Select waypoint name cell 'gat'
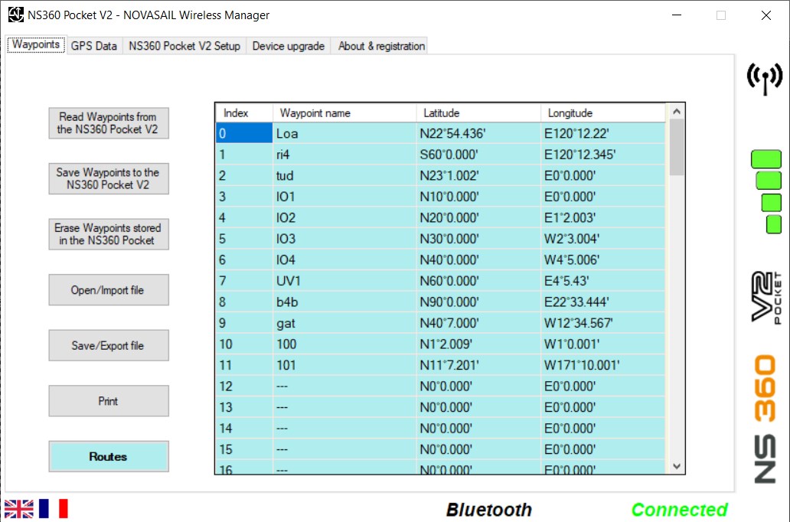This screenshot has height=522, width=790. (x=344, y=323)
